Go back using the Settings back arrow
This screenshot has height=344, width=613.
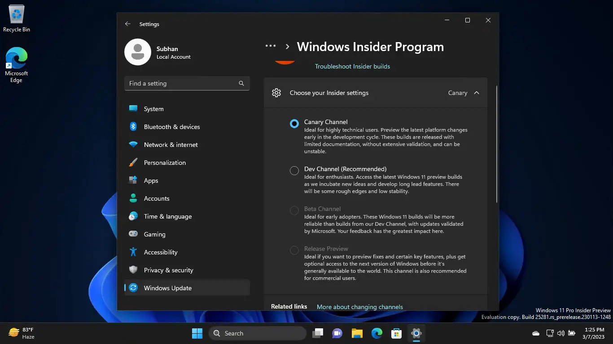[128, 24]
